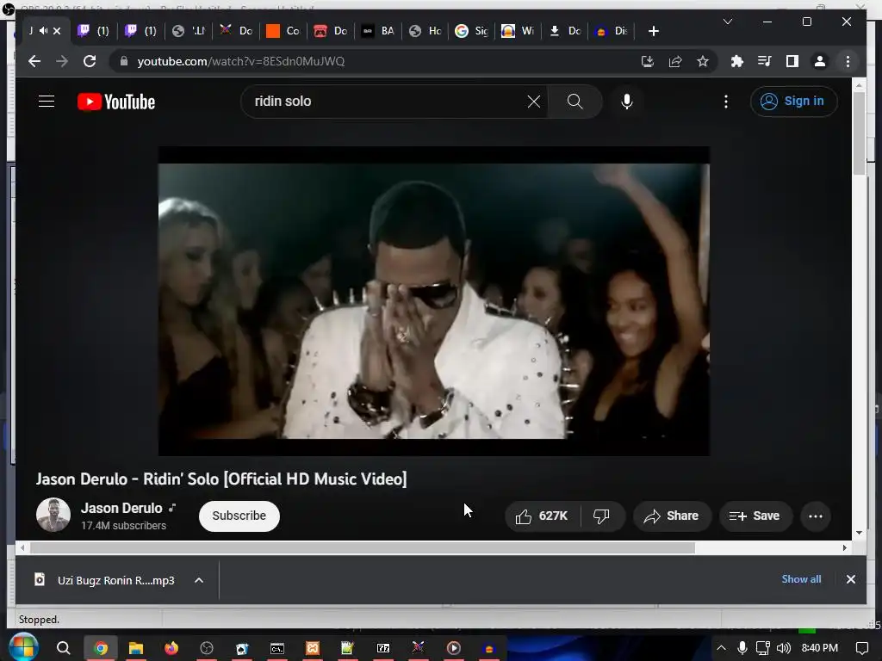Sign in to YouTube
Screen dimensions: 882x661
[x=793, y=102]
